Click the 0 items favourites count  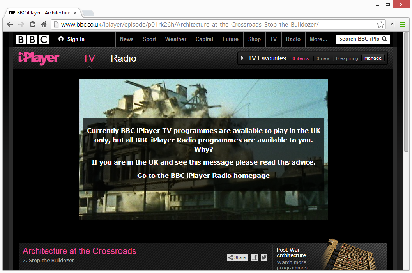tap(301, 58)
